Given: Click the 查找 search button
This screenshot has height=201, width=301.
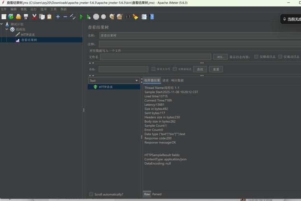Looking at the screenshot, I should pos(200,69).
